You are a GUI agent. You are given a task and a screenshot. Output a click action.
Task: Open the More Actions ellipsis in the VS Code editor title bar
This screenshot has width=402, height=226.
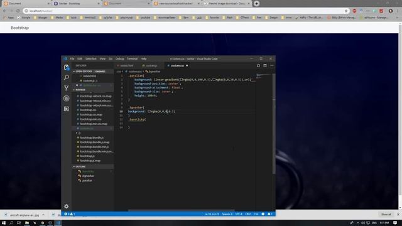pos(272,65)
